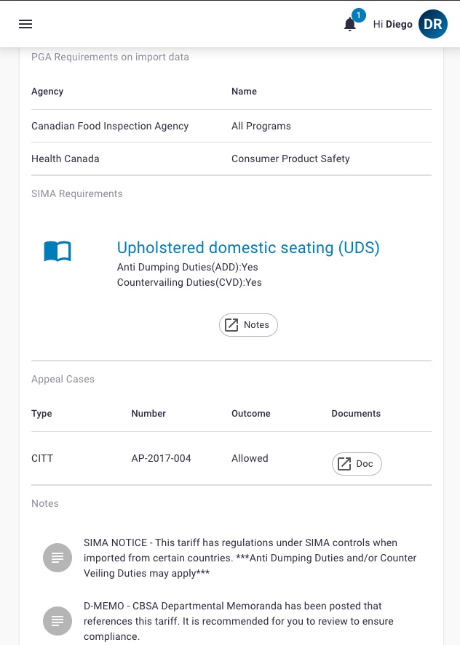Click the Documents column header
The image size is (460, 645).
pos(356,414)
